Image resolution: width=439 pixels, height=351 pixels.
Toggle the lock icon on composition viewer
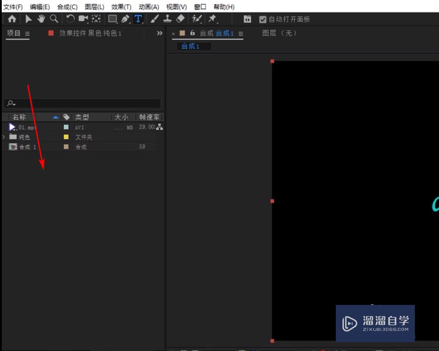pos(193,33)
